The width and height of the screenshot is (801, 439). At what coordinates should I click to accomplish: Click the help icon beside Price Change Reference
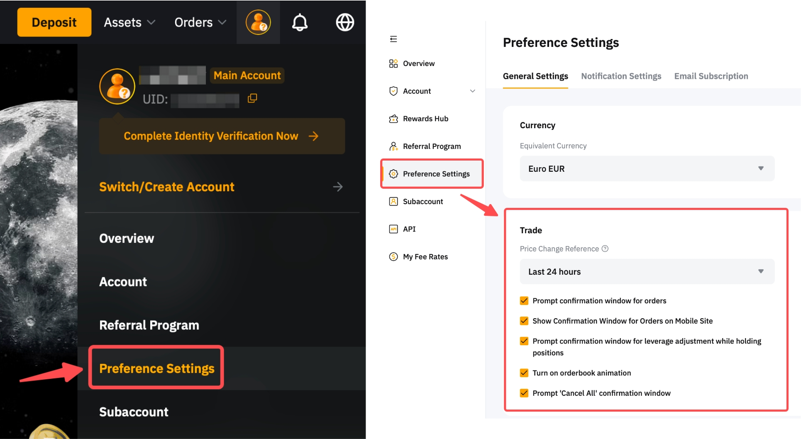[x=605, y=249]
